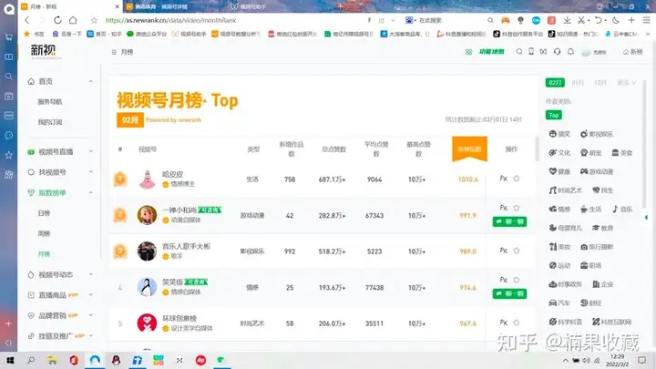This screenshot has width=656, height=369.
Task: Expand the 找视频号 sidebar section
Action: (91, 172)
